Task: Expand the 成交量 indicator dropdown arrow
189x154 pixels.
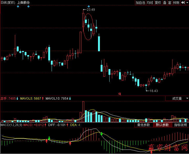Action: pyautogui.click(x=187, y=99)
